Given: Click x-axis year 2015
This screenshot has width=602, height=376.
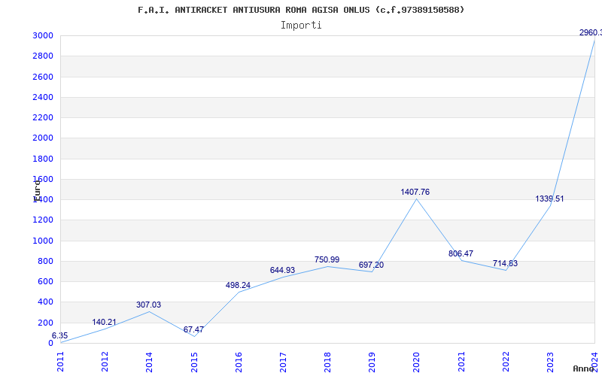Looking at the screenshot, I should point(194,362).
